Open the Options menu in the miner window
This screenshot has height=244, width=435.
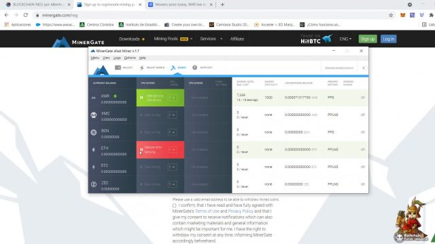[x=130, y=58]
